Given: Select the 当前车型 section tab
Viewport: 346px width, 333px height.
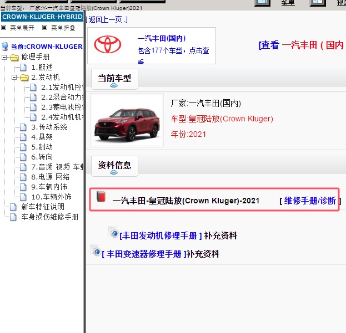Looking at the screenshot, I should [114, 79].
